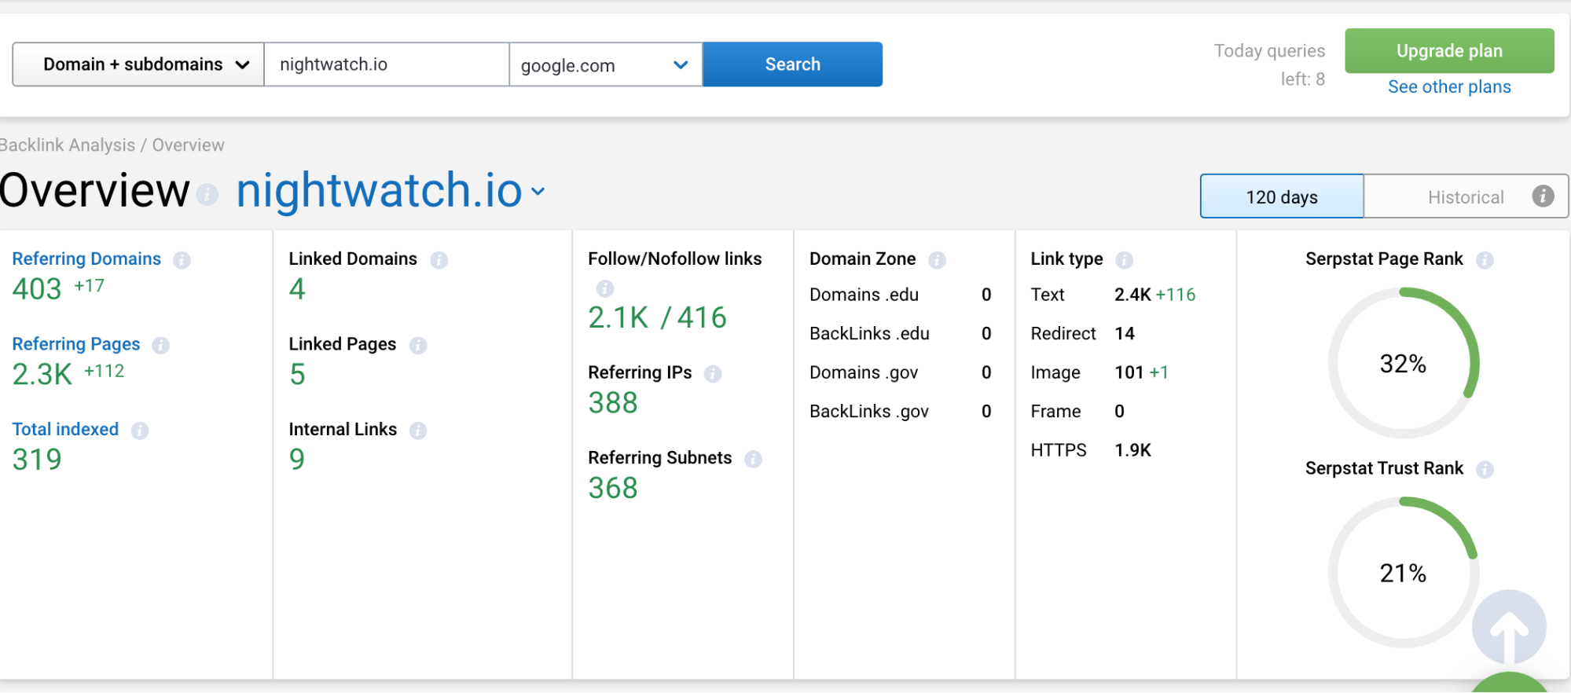Click the Image link type 101 value
Viewport: 1571px width, 693px height.
click(x=1129, y=372)
